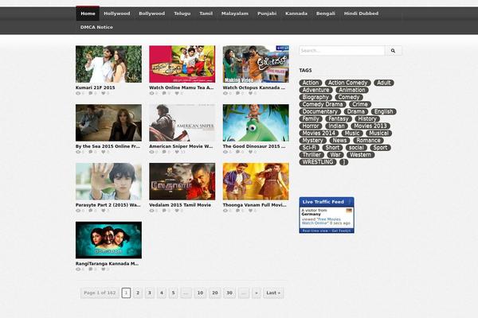Go to page 2 of results
Viewport: 478px width, 318px height.
pos(138,293)
